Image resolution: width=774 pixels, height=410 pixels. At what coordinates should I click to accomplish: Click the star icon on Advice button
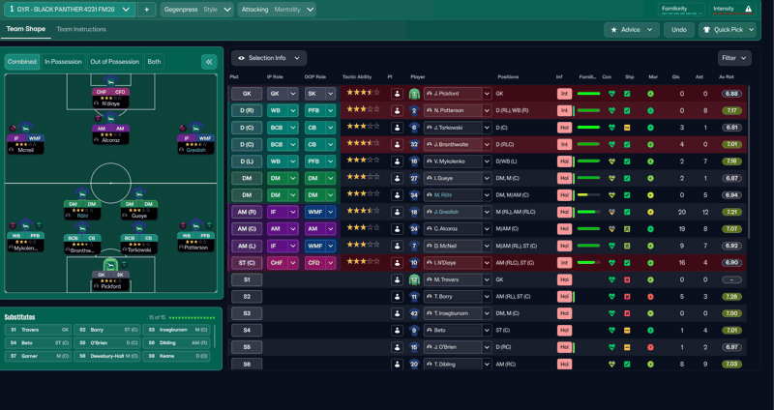tap(614, 30)
